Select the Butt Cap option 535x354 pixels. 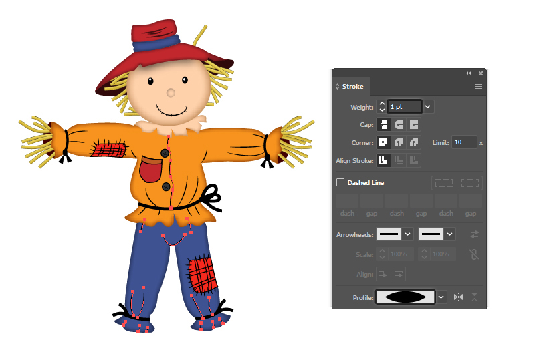point(384,124)
